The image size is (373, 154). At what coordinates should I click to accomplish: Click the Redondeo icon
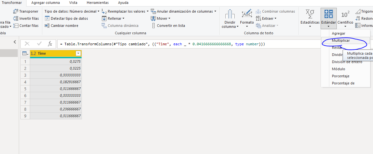[358, 18]
